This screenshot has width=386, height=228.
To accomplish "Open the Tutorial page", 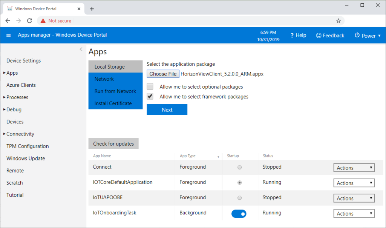I will tap(15, 195).
